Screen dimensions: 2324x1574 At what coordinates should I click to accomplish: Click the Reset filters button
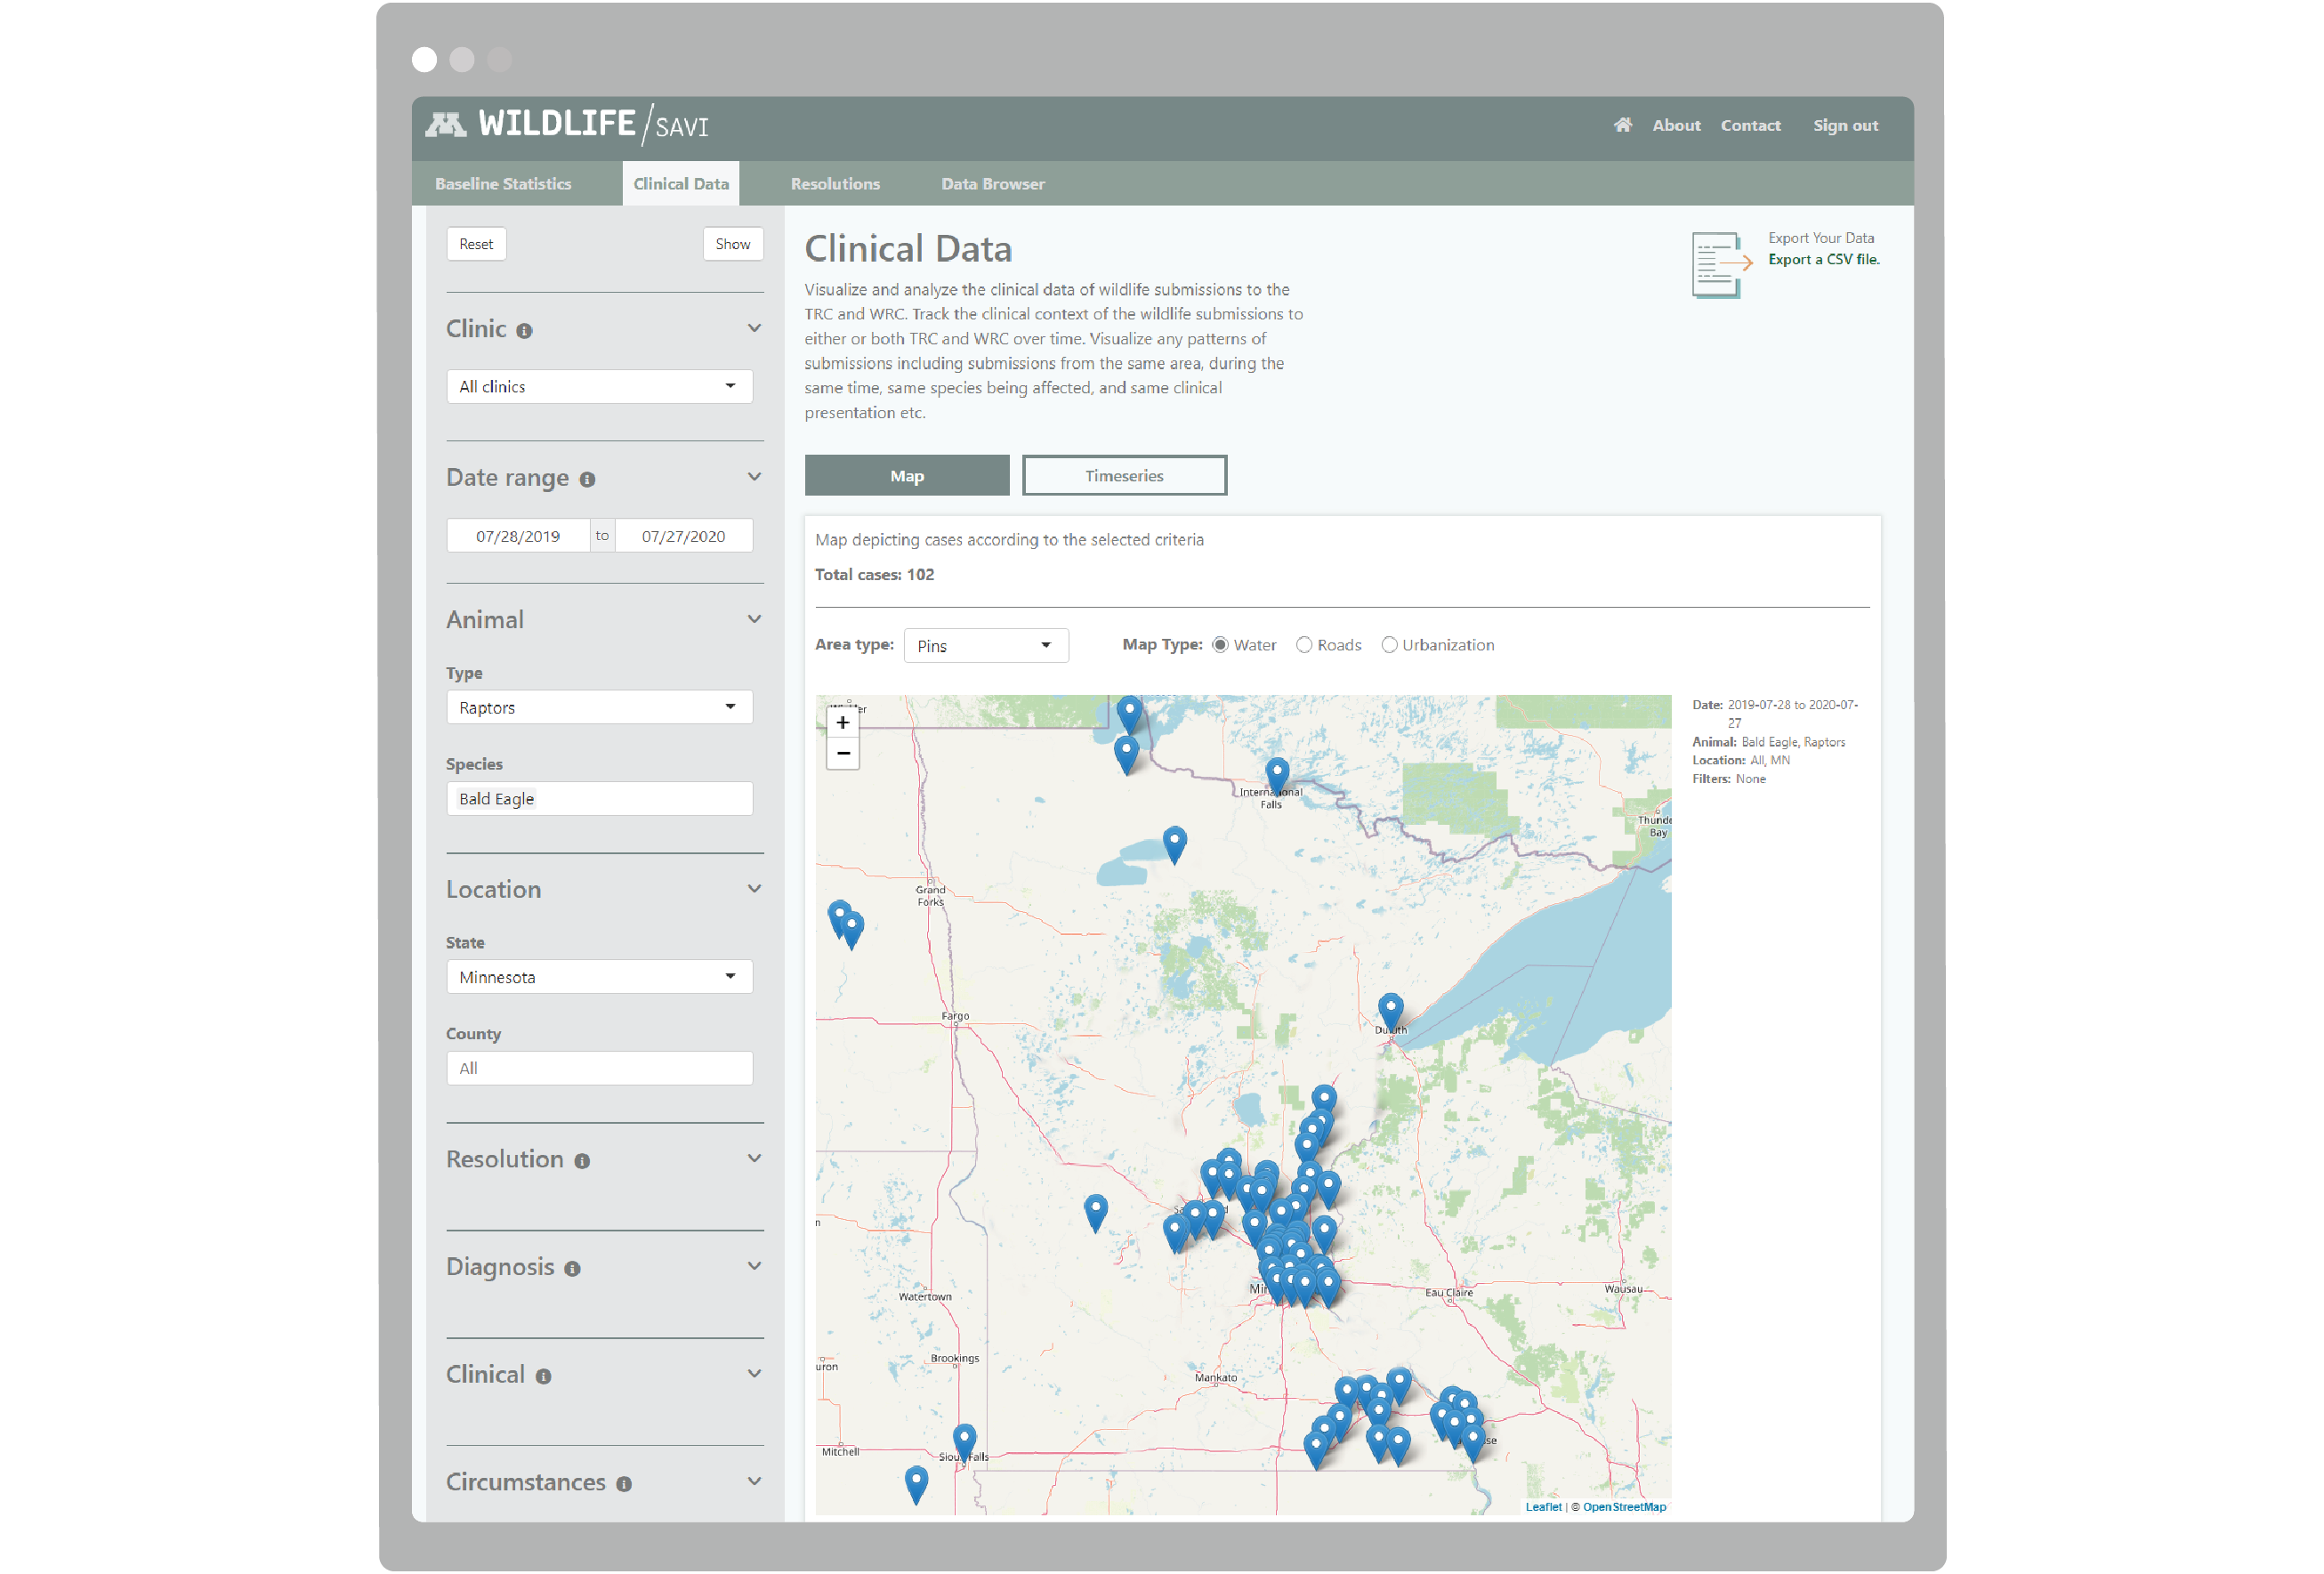(x=476, y=244)
